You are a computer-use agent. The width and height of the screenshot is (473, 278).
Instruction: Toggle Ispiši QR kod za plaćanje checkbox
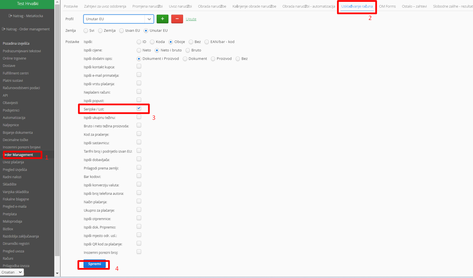[x=139, y=243]
